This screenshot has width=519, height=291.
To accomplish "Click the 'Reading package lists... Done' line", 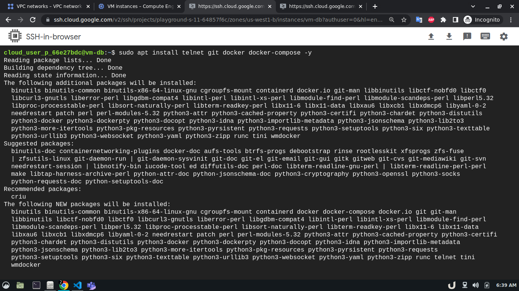I will (57, 60).
